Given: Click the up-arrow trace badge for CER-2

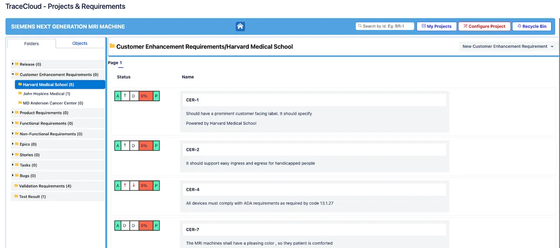Looking at the screenshot, I should click(x=125, y=146).
